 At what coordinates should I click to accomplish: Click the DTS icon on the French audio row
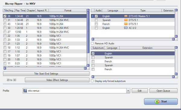coord(126,24)
